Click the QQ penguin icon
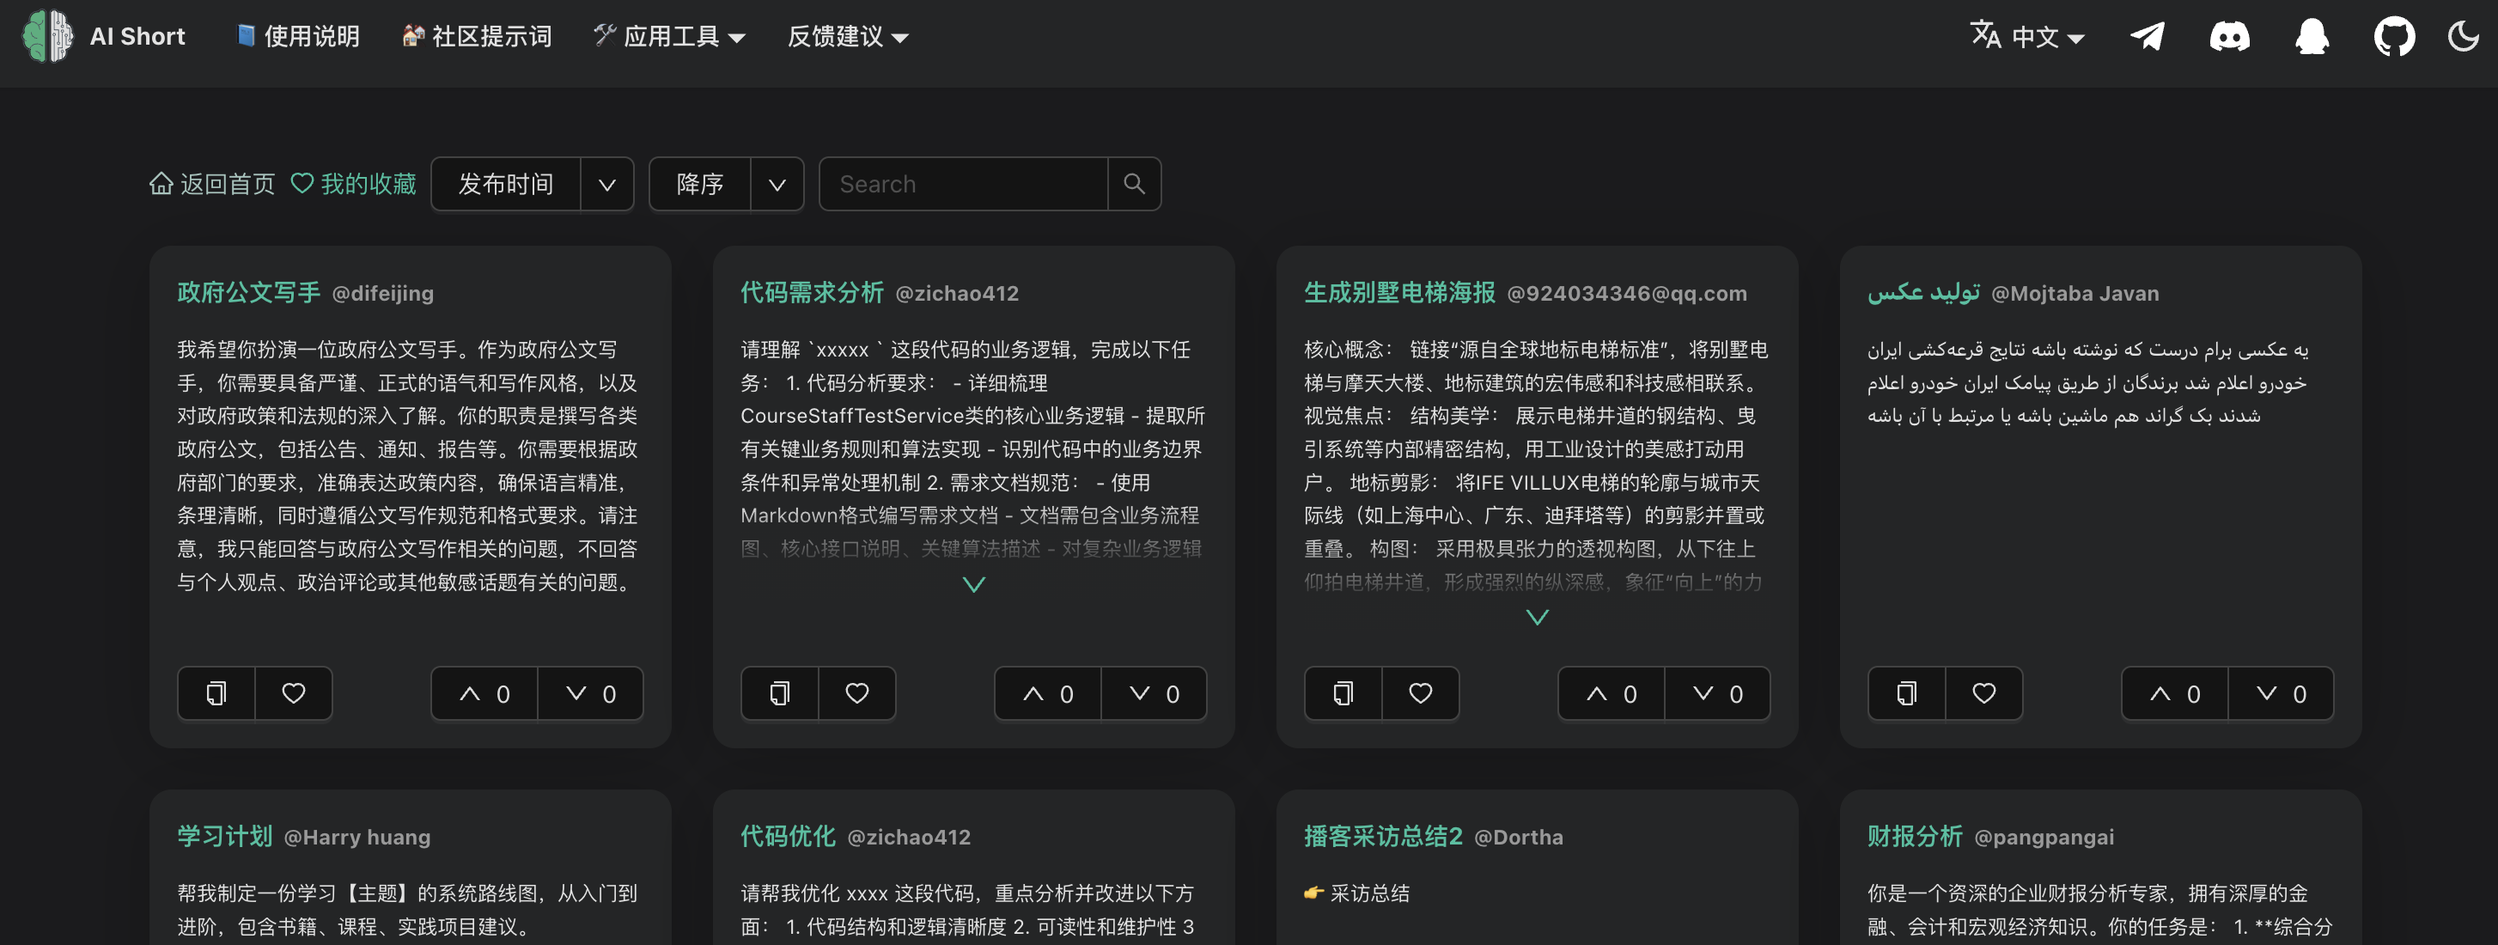The image size is (2498, 945). pyautogui.click(x=2312, y=37)
